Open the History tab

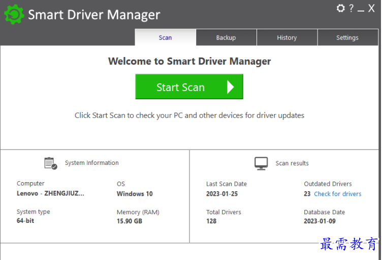pos(287,37)
